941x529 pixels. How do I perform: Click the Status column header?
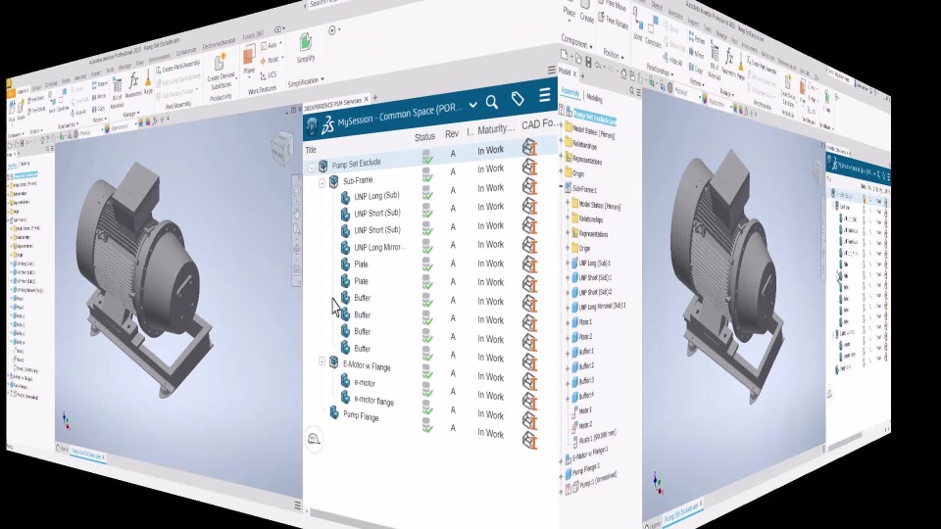[424, 137]
